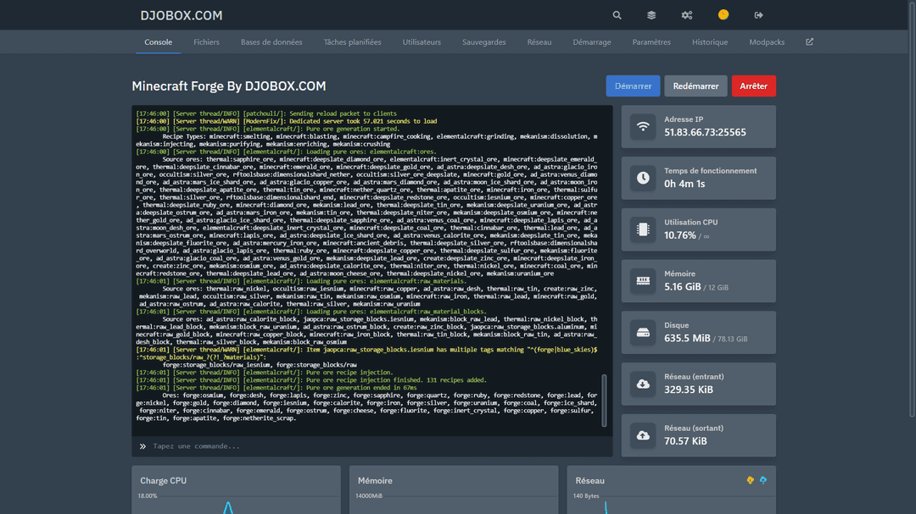Click the uptime value 0h 4m 1s

click(684, 184)
